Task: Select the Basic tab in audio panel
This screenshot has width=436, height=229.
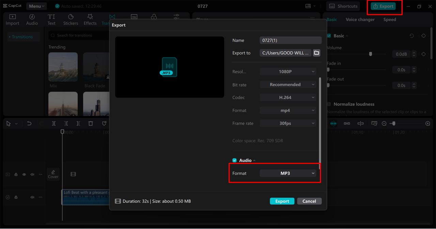Action: pyautogui.click(x=332, y=19)
